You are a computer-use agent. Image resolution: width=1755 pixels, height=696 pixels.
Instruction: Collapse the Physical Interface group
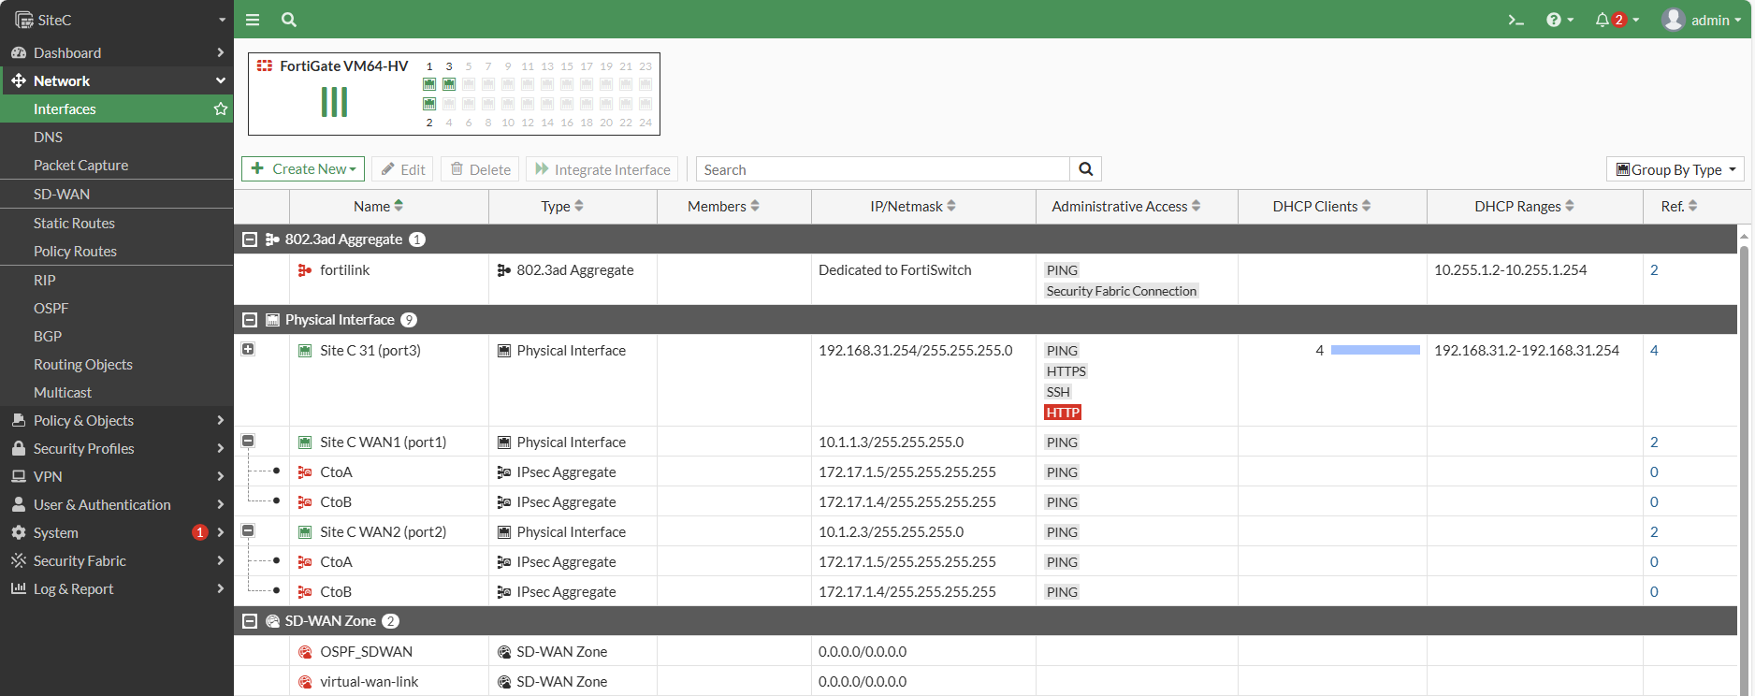click(x=250, y=320)
